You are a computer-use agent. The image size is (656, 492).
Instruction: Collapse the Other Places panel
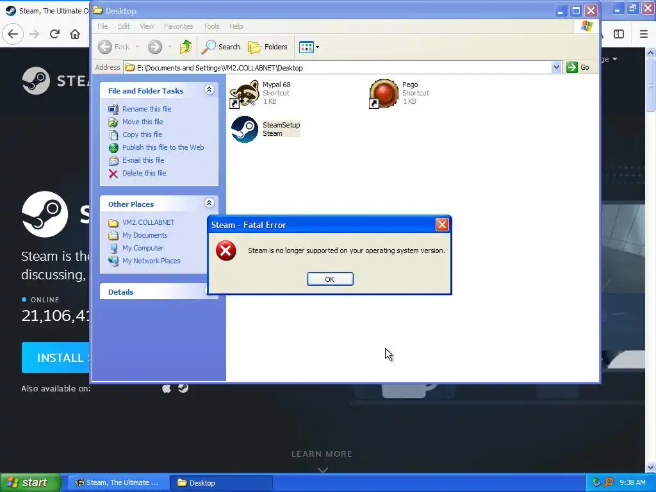click(209, 203)
